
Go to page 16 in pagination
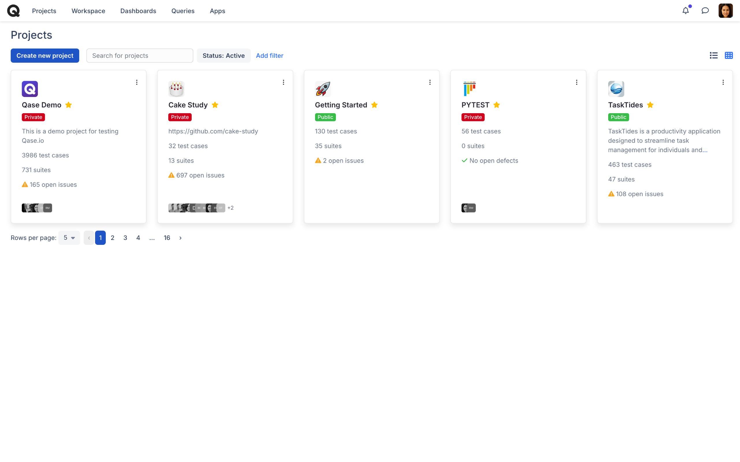click(167, 238)
